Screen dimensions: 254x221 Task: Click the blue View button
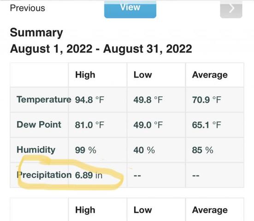click(130, 9)
